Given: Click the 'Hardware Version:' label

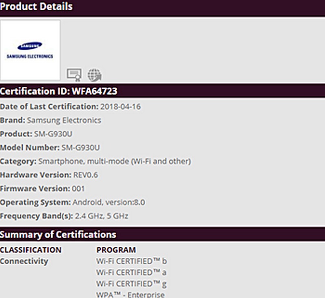Looking at the screenshot, I should click(36, 175).
